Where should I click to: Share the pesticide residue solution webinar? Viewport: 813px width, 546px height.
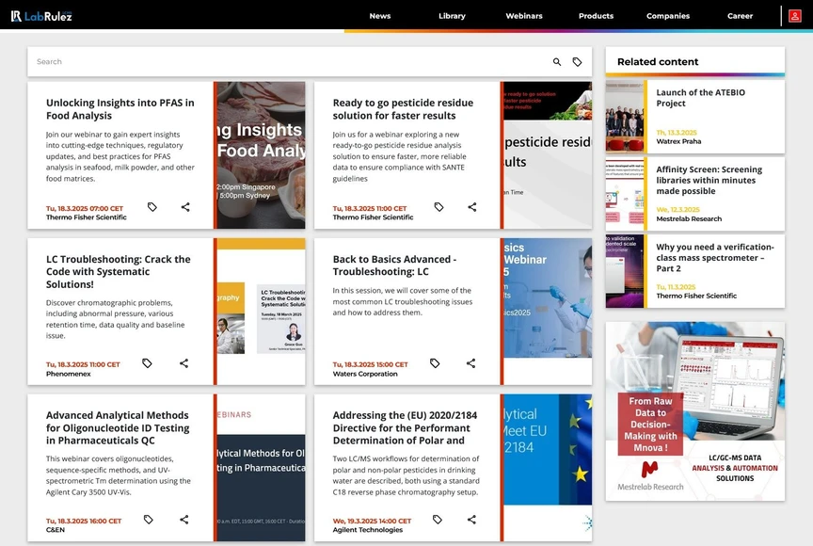tap(471, 206)
